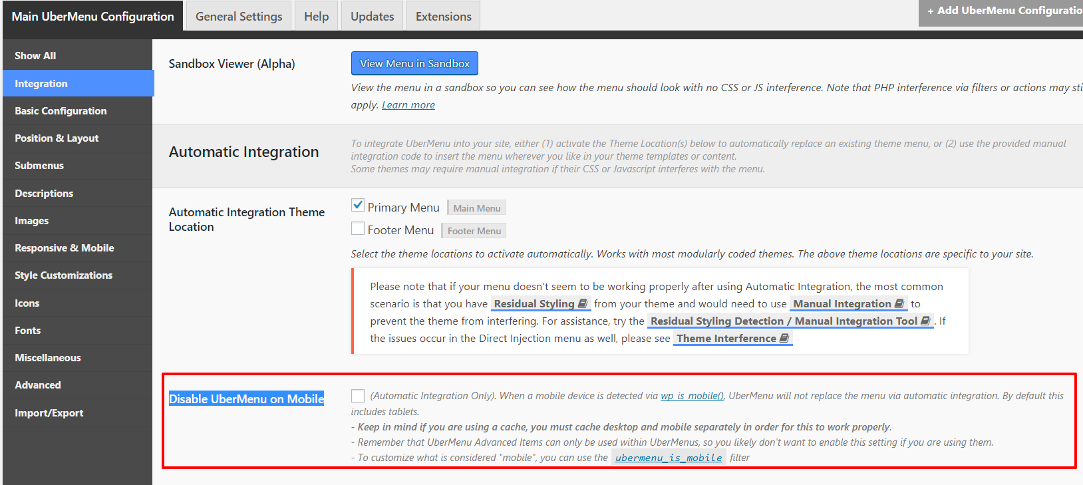1083x485 pixels.
Task: Open the Icons settings section
Action: 77,303
